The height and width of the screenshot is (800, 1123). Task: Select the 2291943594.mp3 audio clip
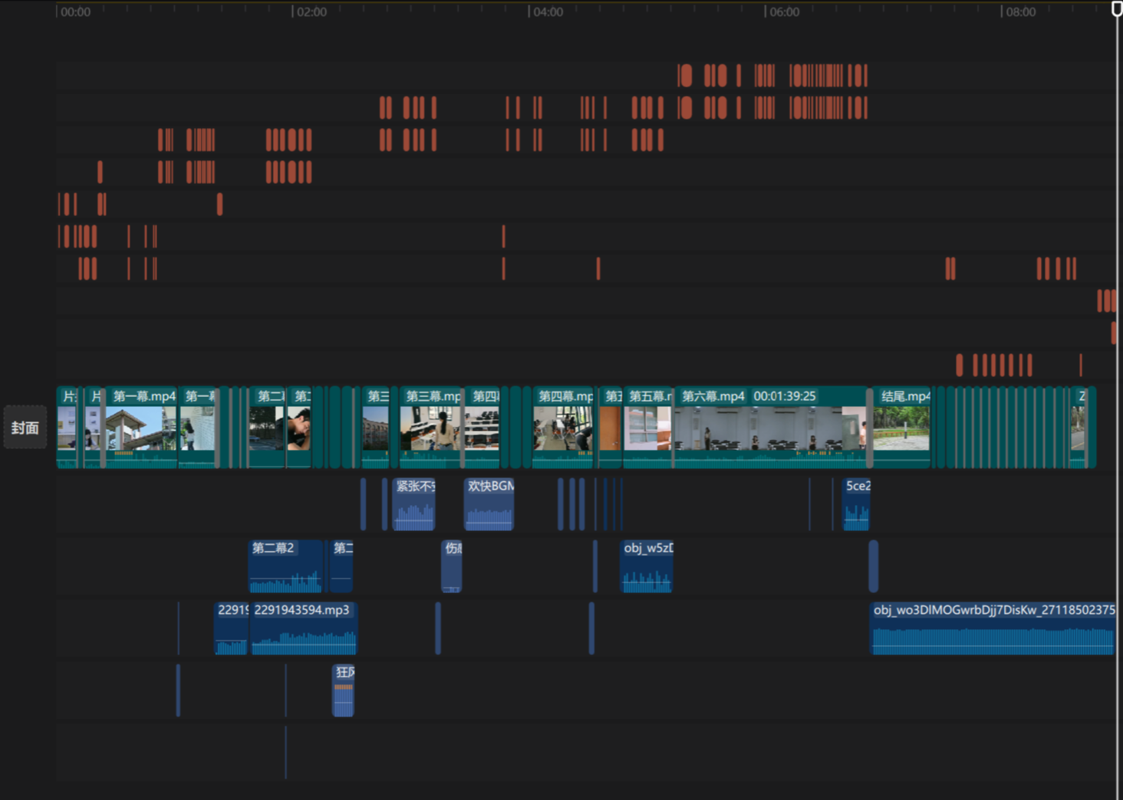(x=304, y=628)
